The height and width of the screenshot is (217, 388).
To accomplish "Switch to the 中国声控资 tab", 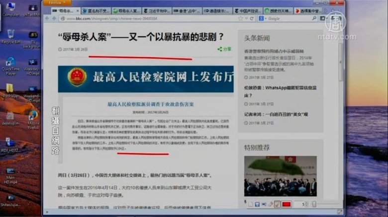I will tap(246, 10).
